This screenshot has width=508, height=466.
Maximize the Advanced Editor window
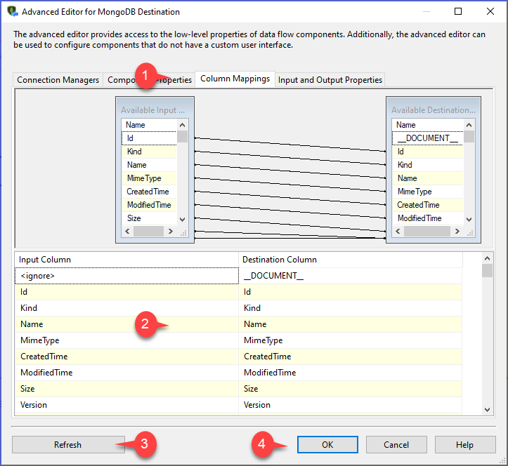(458, 11)
